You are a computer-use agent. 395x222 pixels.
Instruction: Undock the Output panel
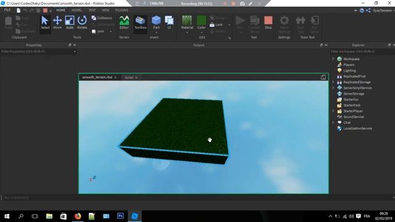pyautogui.click(x=321, y=45)
